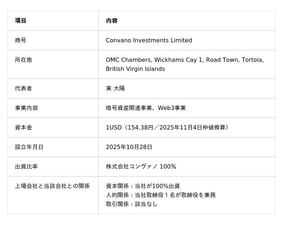Viewport: 289px width, 225px height.
Task: Click the 暗号資産関連事業、Web3事業 cell
Action: click(146, 108)
